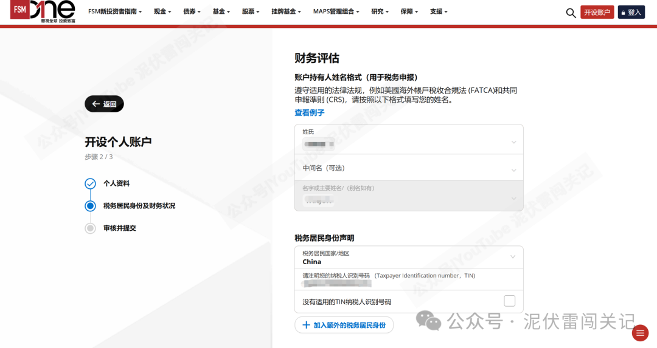
Task: Click the 登入 login button
Action: (631, 12)
